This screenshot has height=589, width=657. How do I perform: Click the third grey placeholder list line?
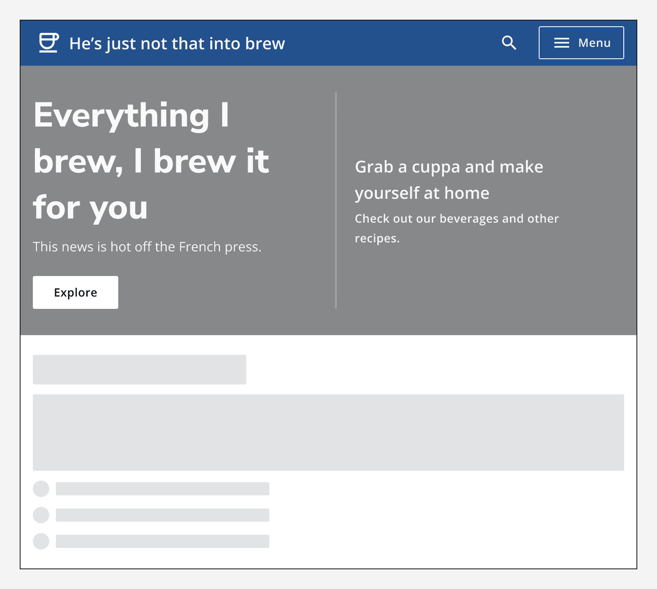click(x=163, y=541)
